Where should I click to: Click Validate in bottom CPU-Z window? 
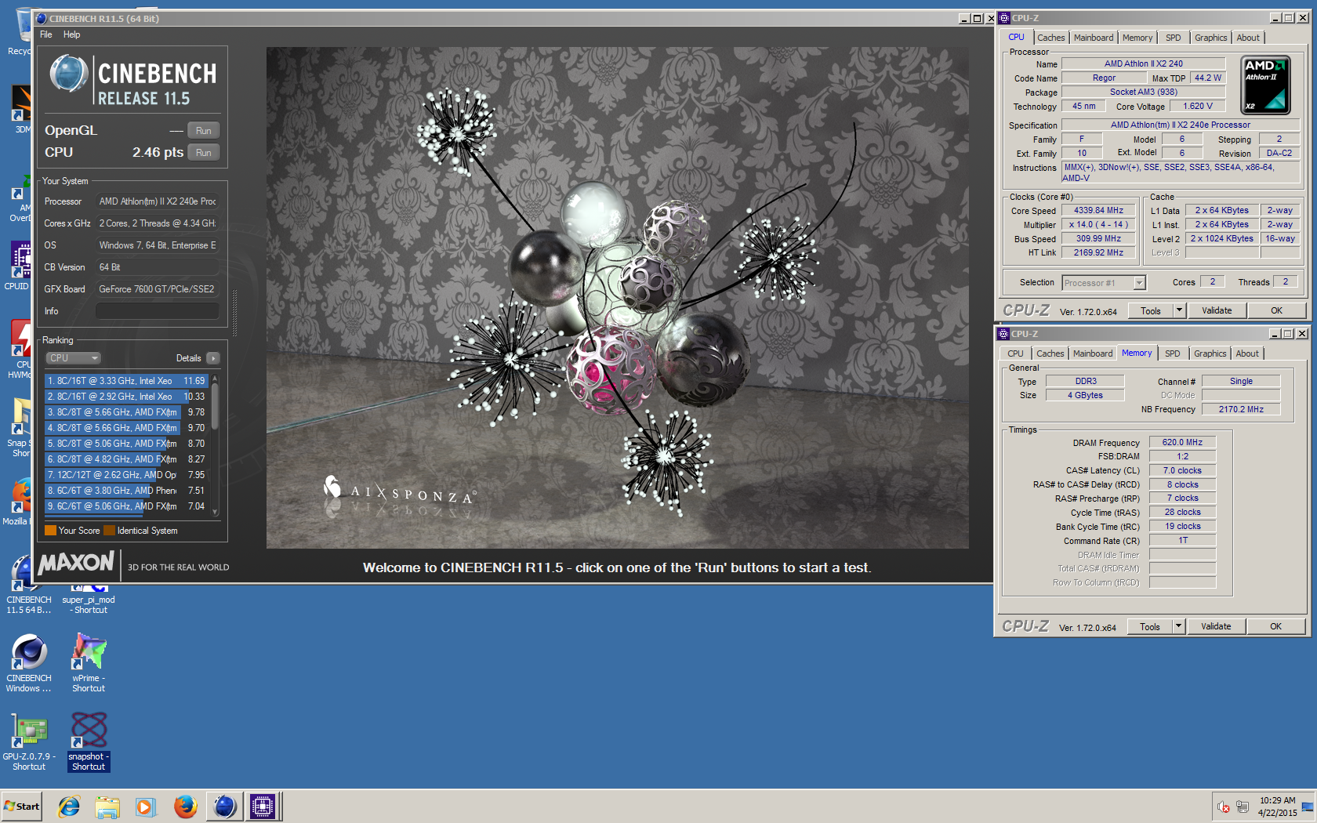point(1216,627)
